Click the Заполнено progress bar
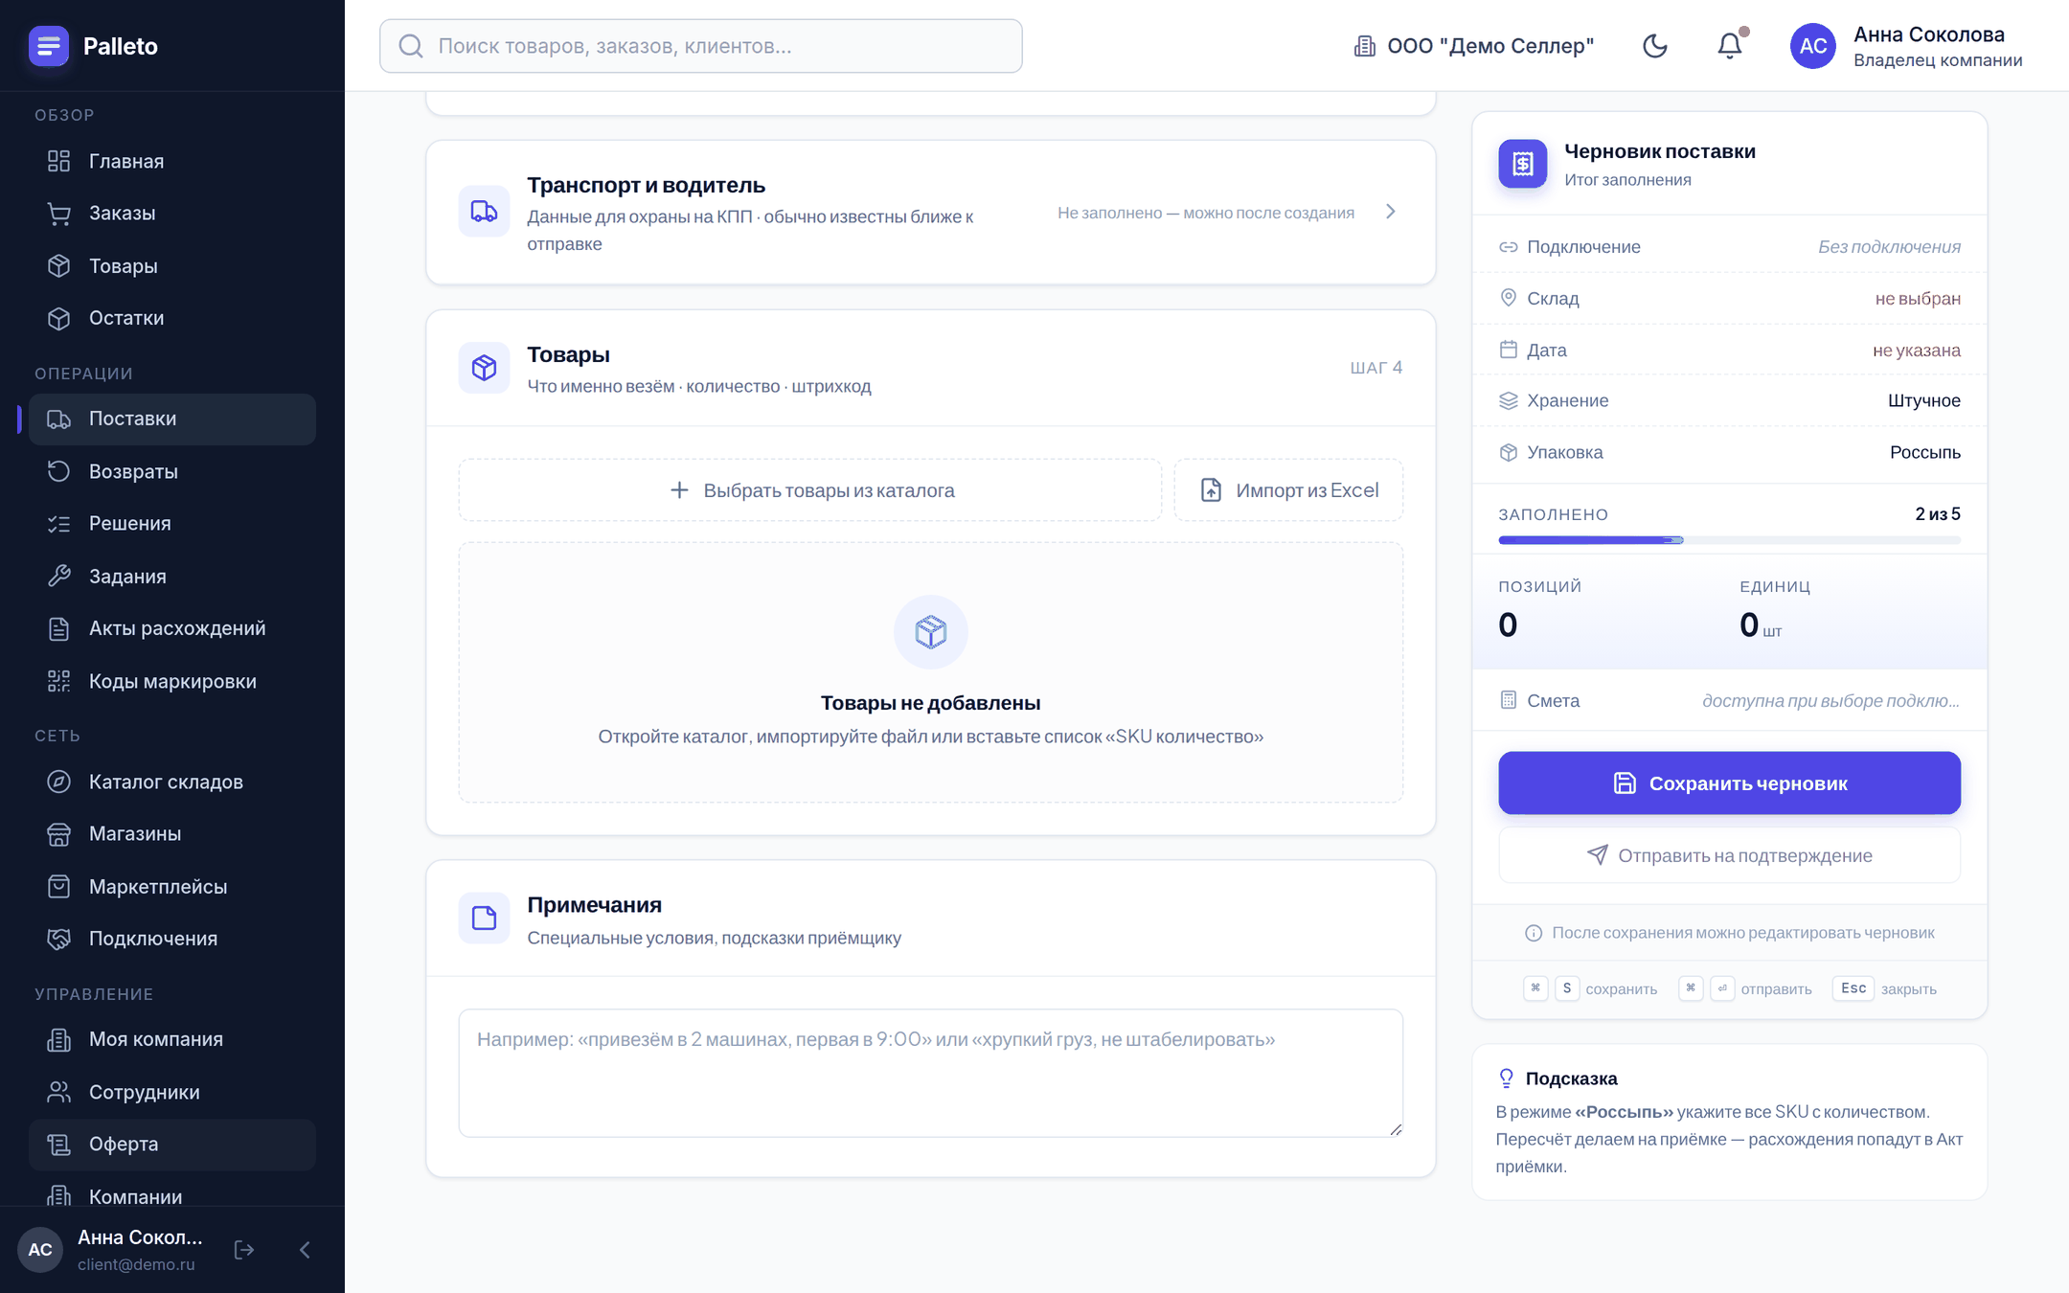The width and height of the screenshot is (2069, 1293). 1729,540
